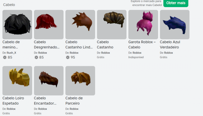Open the Cabelo de Parceiro title link
Screen dimensions: 203x116
pyautogui.click(x=74, y=101)
